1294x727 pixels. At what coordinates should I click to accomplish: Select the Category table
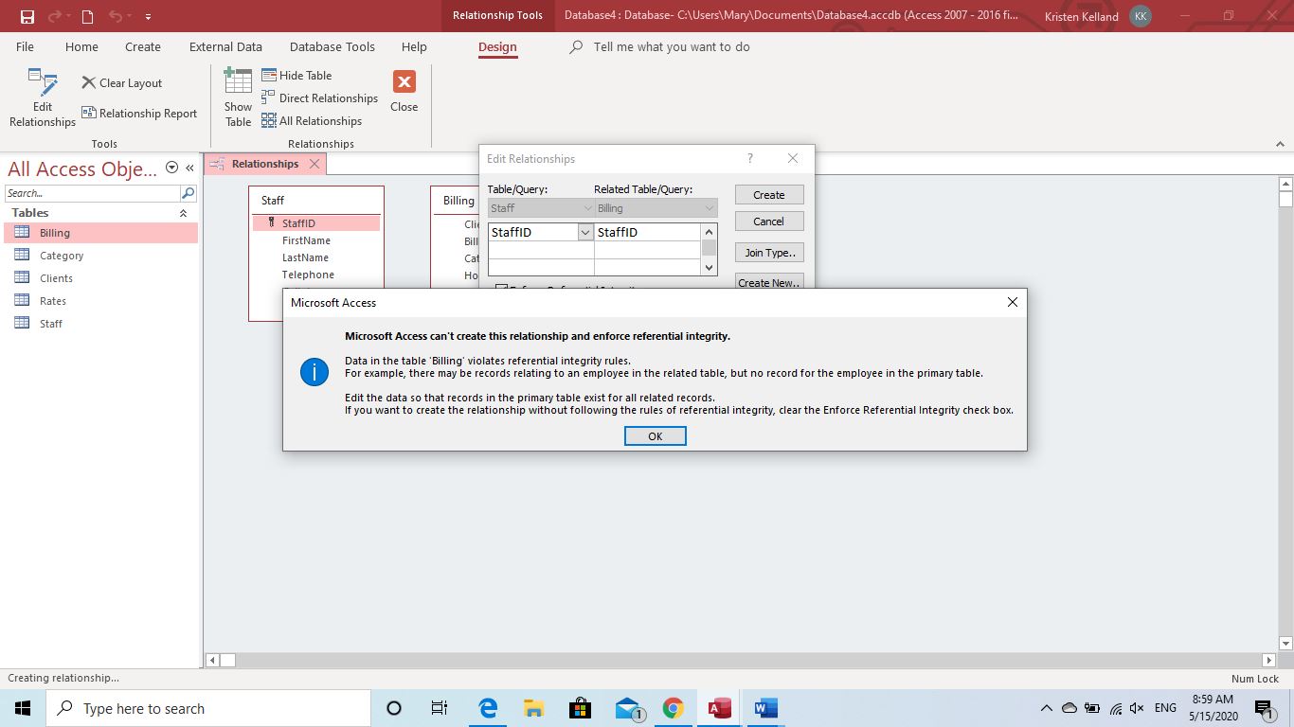pos(100,256)
